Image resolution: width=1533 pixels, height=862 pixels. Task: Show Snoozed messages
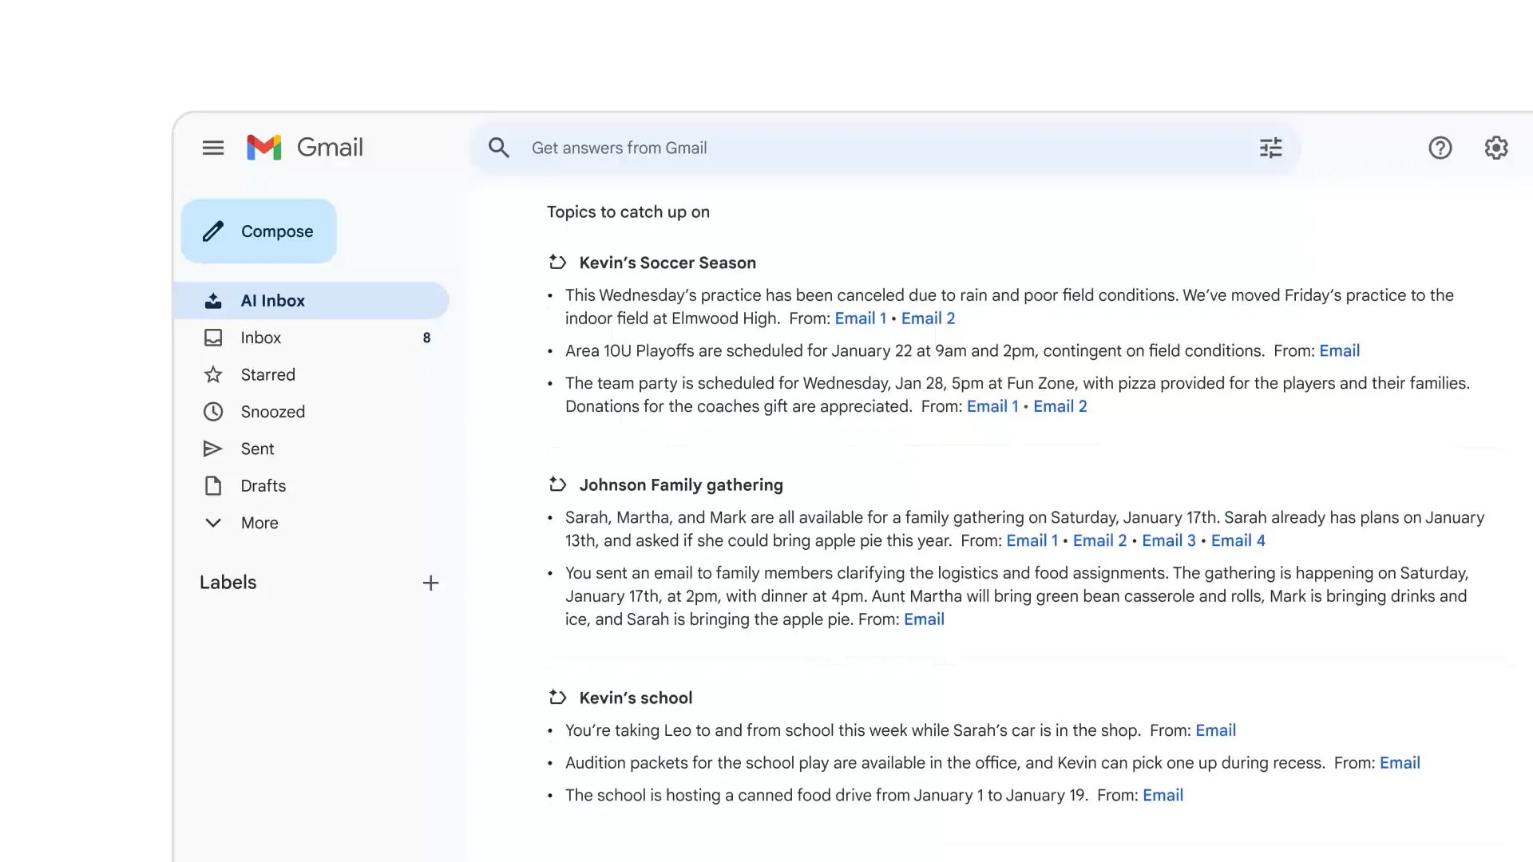tap(272, 412)
